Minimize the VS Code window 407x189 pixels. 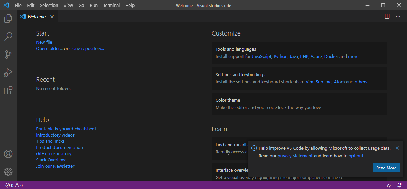367,5
